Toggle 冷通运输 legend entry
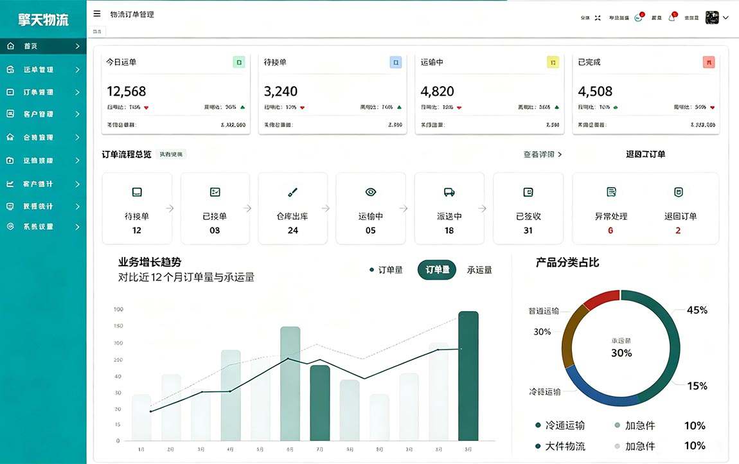 [560, 425]
